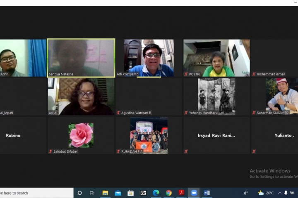Click the battery tray icon
The image size is (298, 198).
pyautogui.click(x=292, y=193)
